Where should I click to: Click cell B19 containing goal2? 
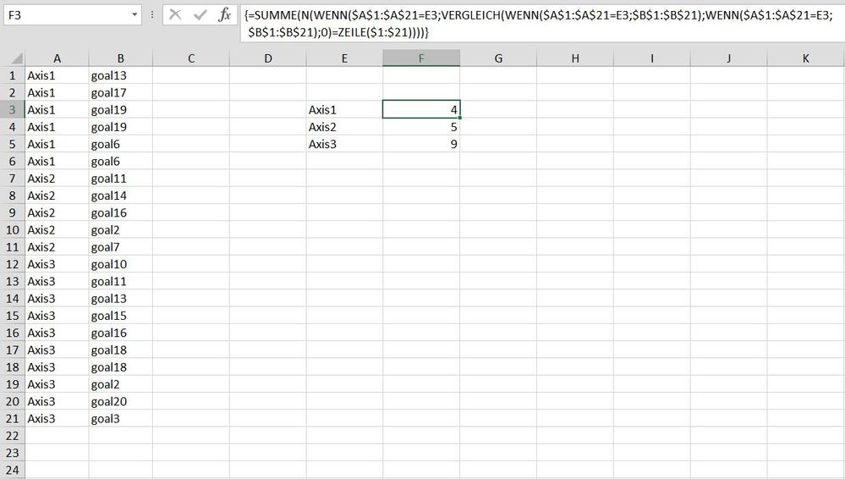coord(121,384)
